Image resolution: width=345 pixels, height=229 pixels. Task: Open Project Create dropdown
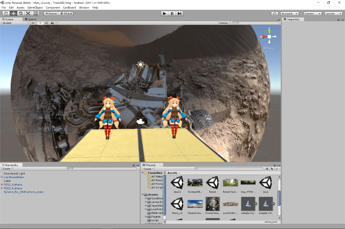(x=148, y=169)
